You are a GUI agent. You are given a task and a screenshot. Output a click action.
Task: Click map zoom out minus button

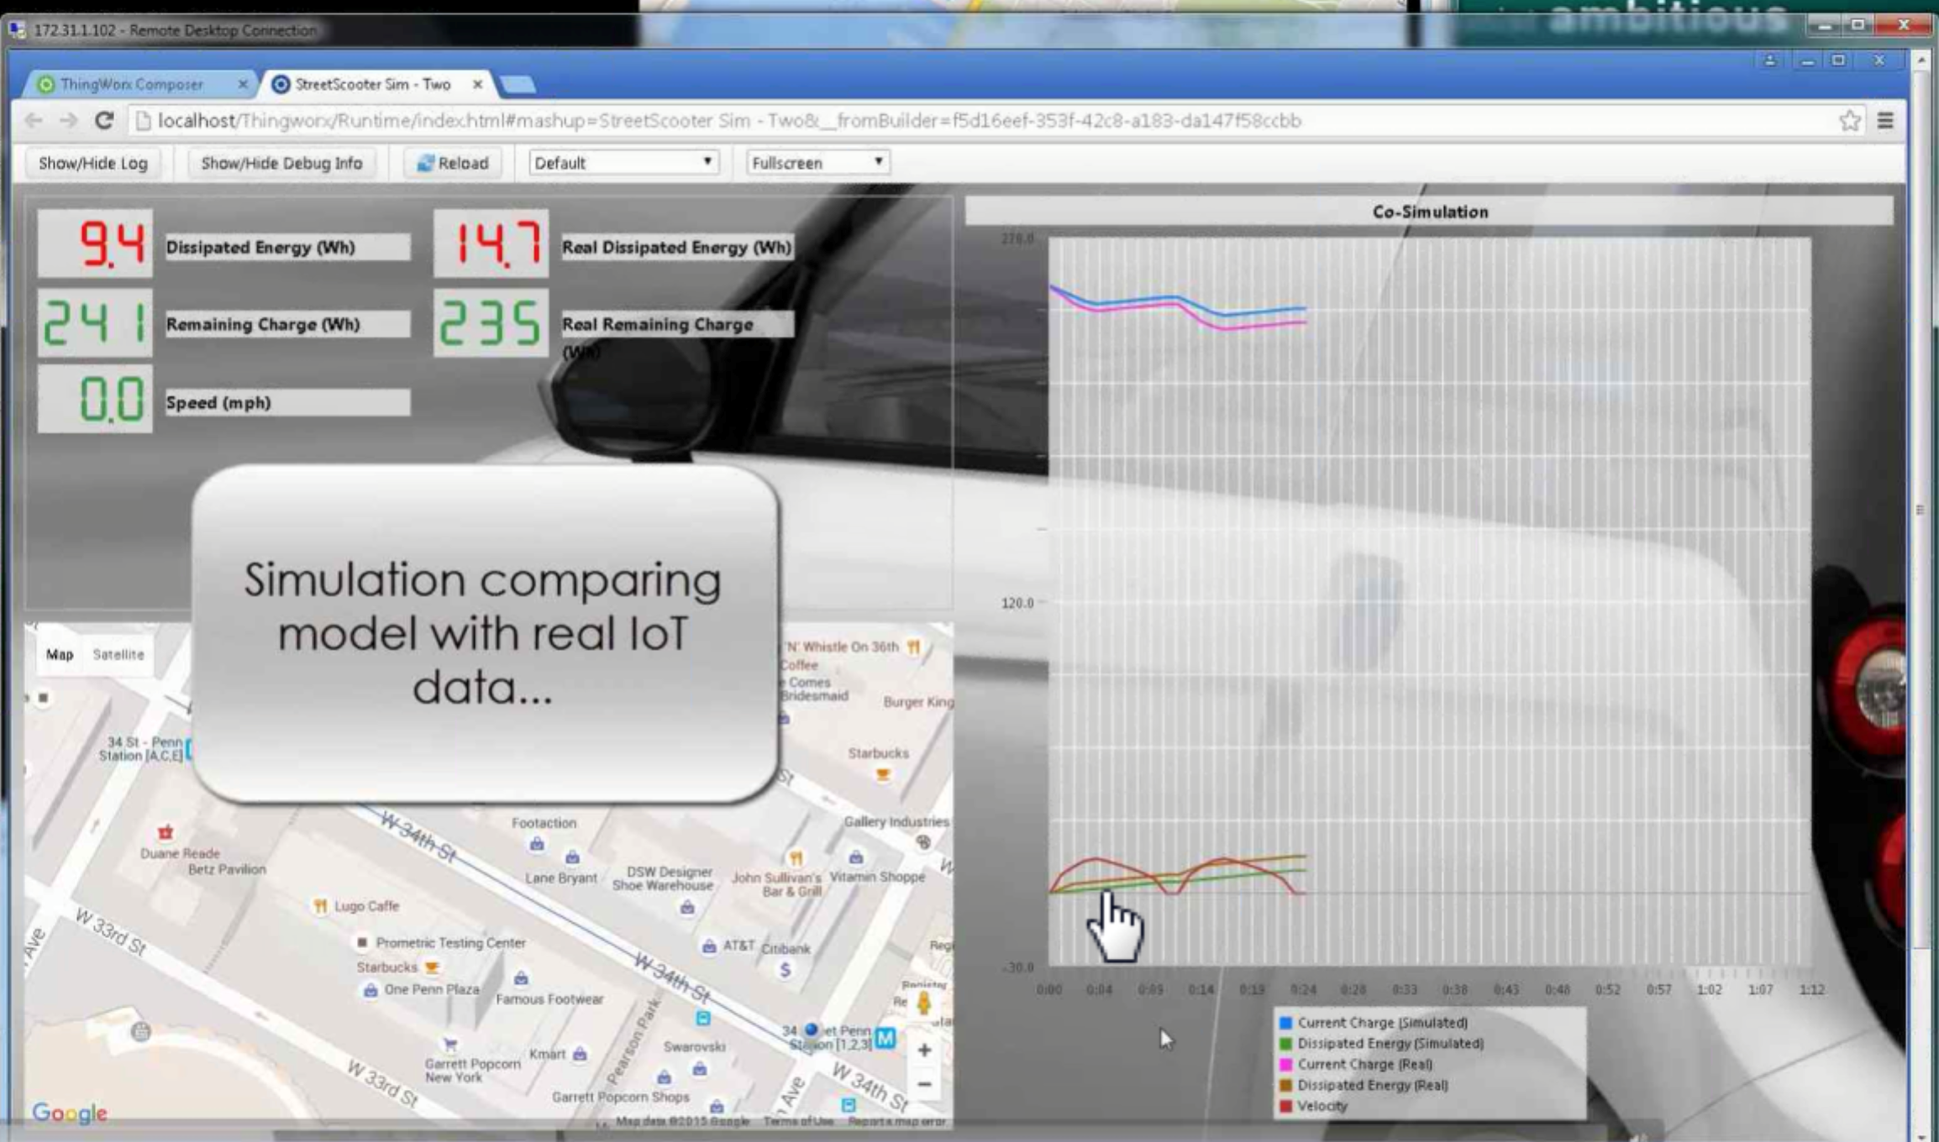pos(924,1084)
